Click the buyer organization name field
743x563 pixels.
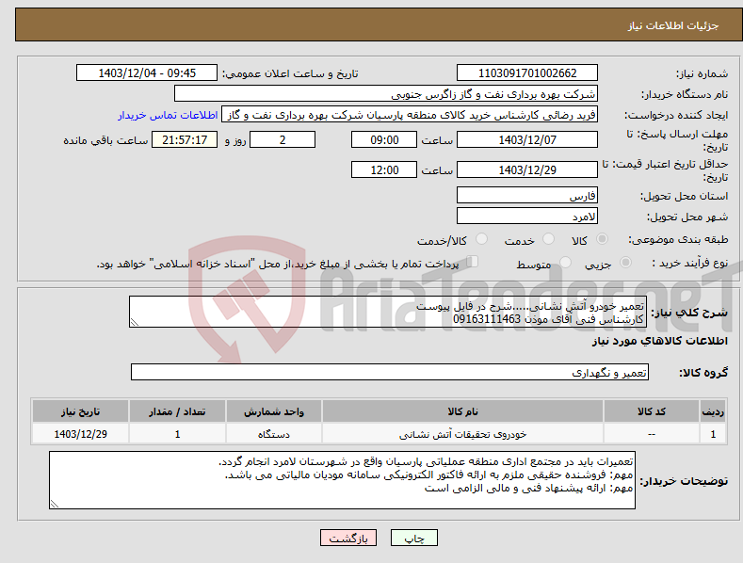[386, 94]
